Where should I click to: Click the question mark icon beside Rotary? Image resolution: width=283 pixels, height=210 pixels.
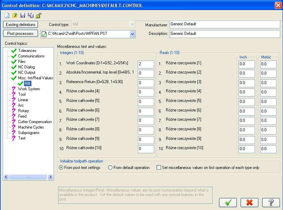14,111
